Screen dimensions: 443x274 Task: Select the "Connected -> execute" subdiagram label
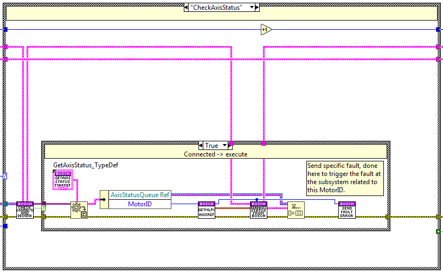point(216,154)
